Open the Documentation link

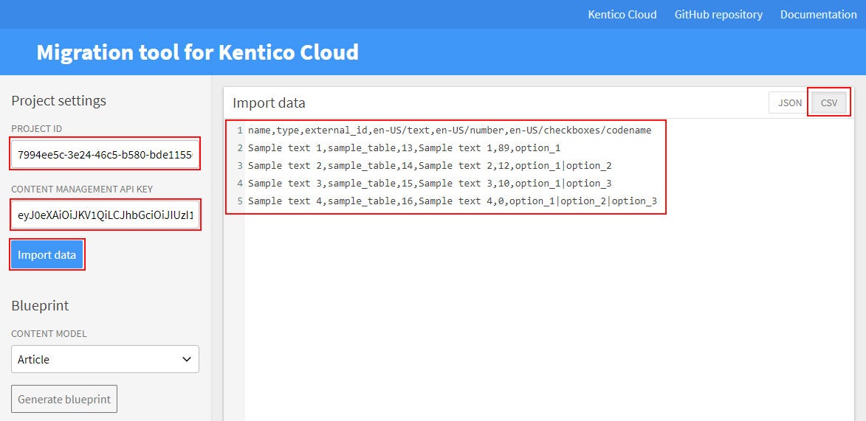click(818, 14)
